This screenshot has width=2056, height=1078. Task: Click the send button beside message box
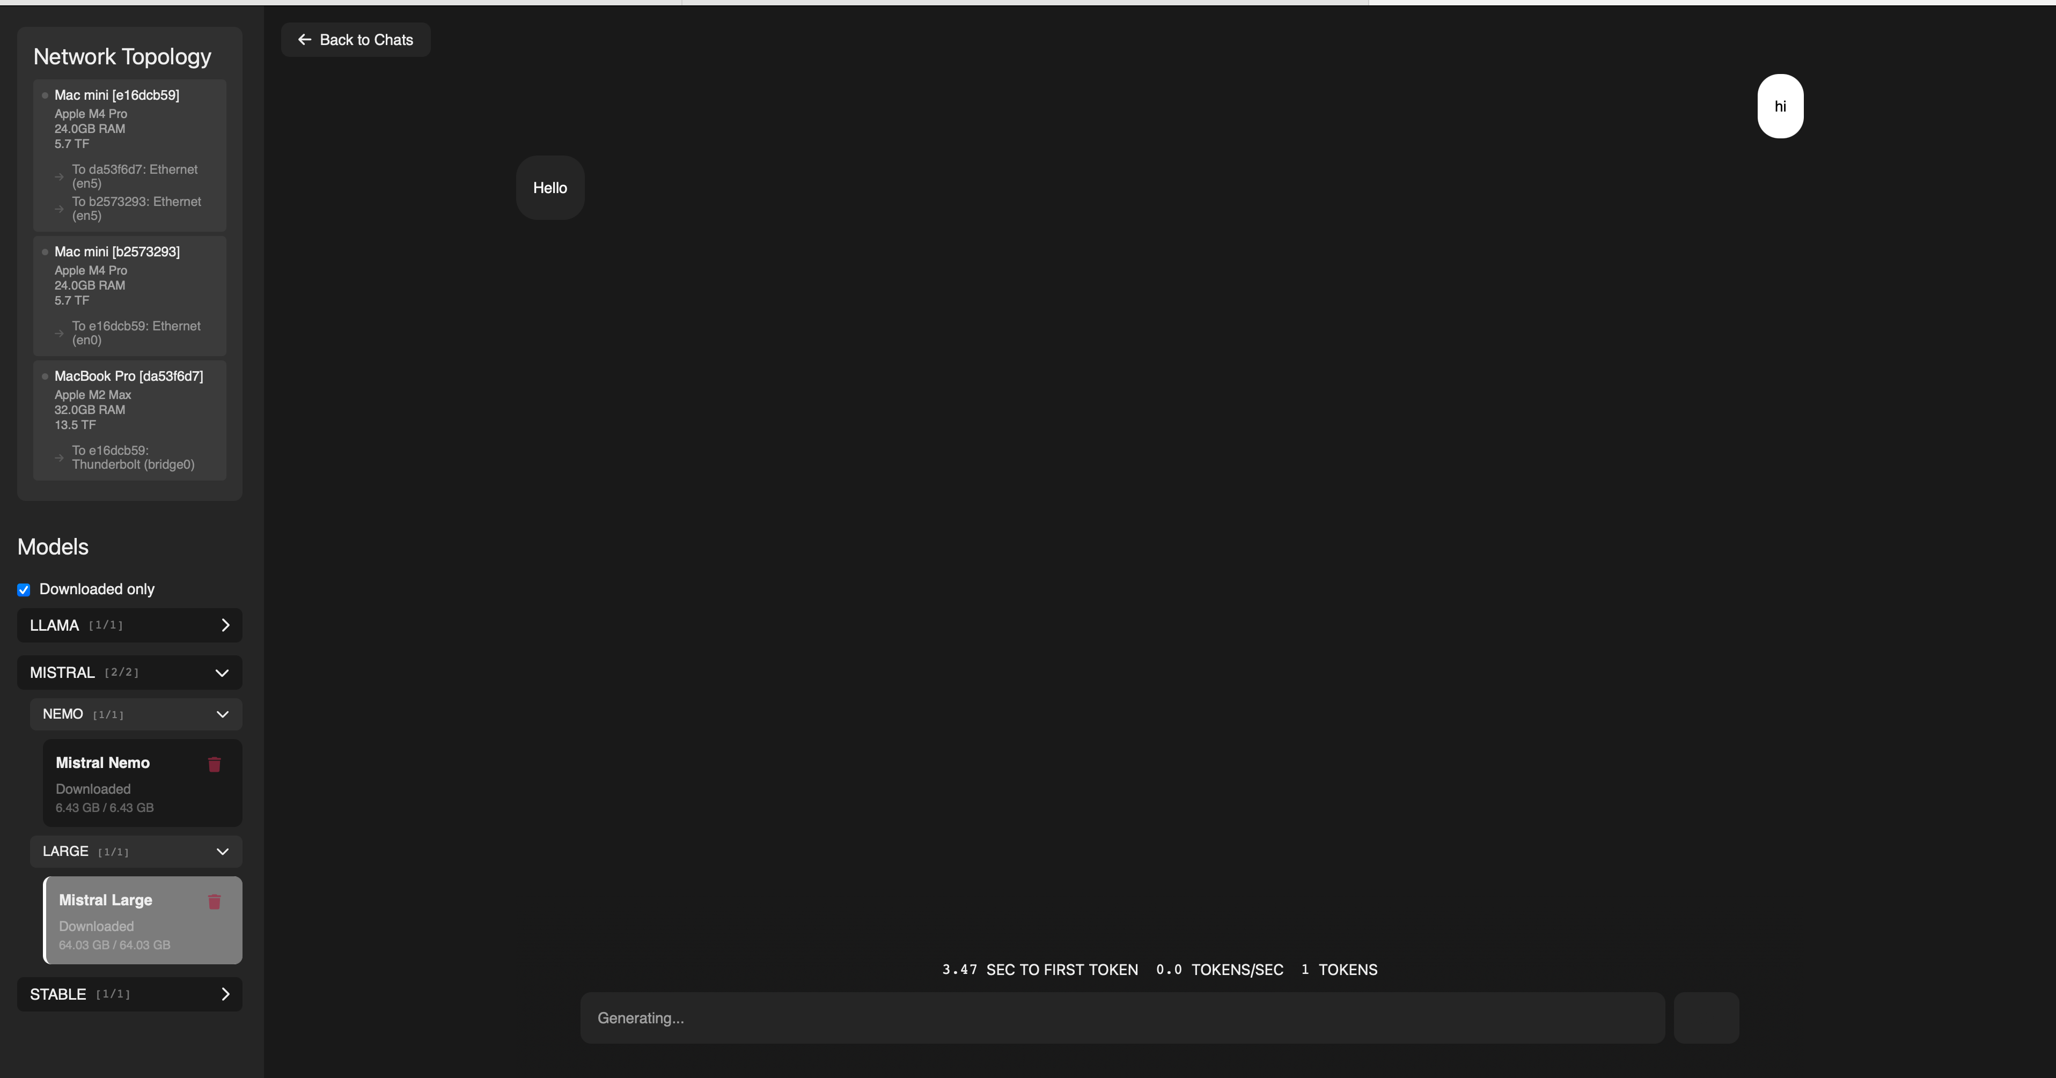point(1706,1018)
